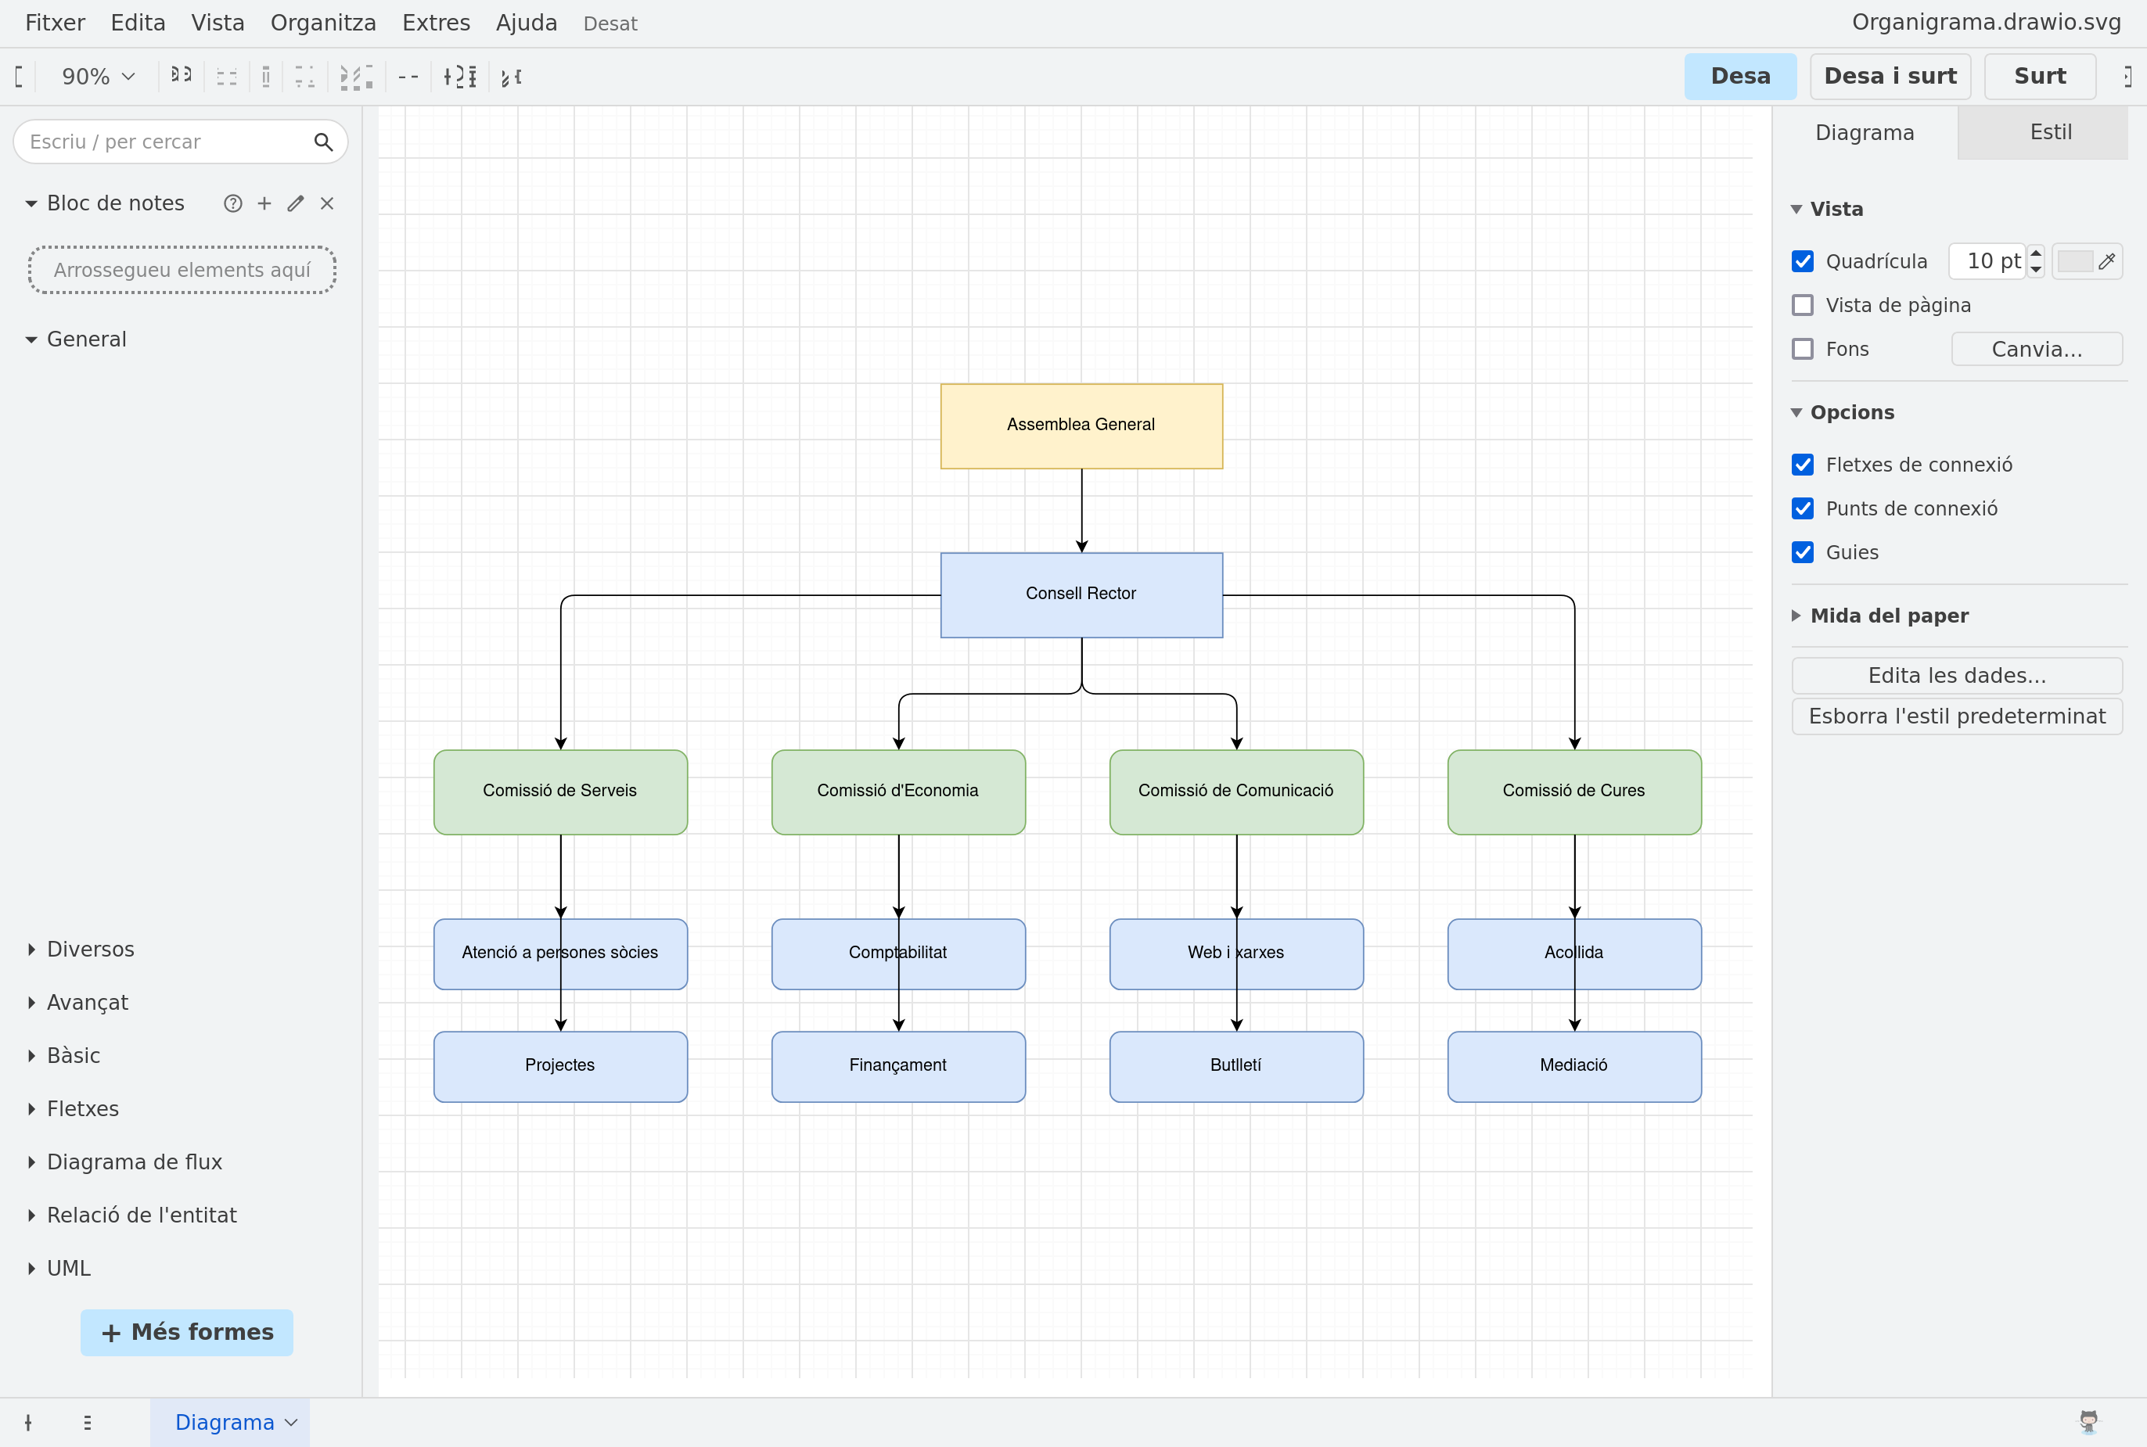Open the Extres menu
2147x1447 pixels.
(x=437, y=23)
